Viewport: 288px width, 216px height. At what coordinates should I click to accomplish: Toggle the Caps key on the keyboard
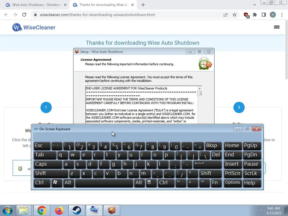pos(48,165)
